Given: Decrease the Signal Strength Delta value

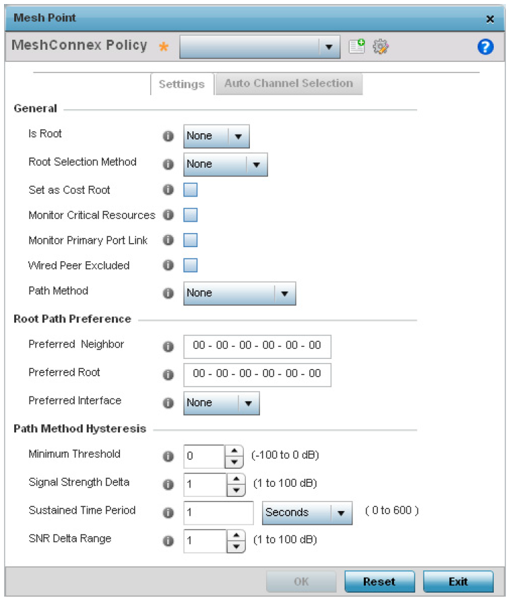Looking at the screenshot, I should coord(236,490).
